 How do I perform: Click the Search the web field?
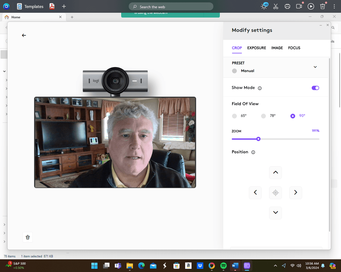(x=170, y=6)
